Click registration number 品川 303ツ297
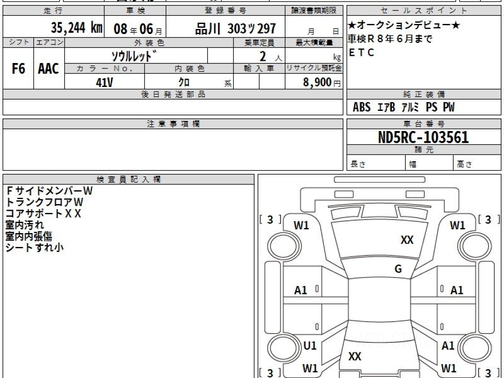This screenshot has width=504, height=378. [236, 29]
